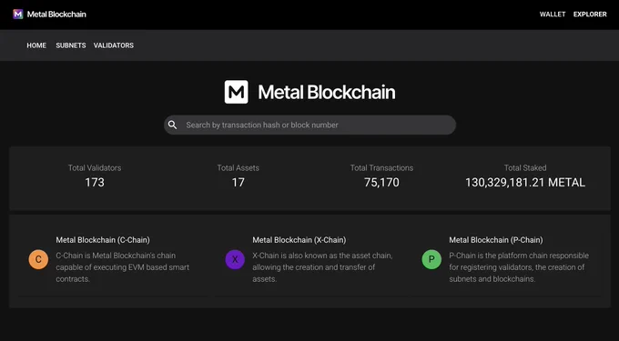This screenshot has height=341, width=619.
Task: Open the Metal Blockchain (P-Chain) title
Action: pyautogui.click(x=496, y=240)
